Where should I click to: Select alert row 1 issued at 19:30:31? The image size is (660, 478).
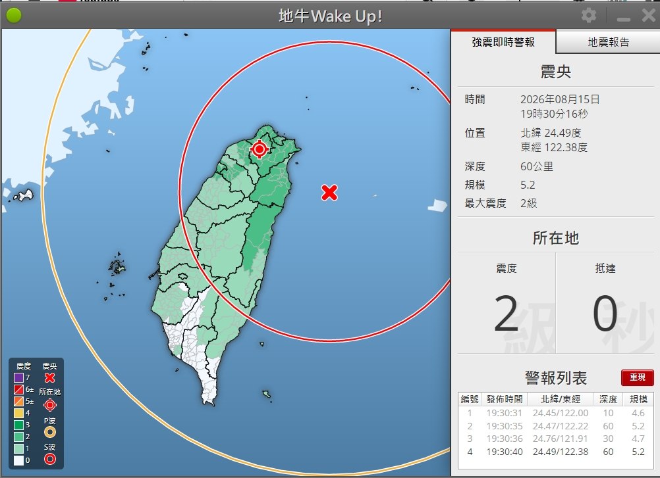556,413
